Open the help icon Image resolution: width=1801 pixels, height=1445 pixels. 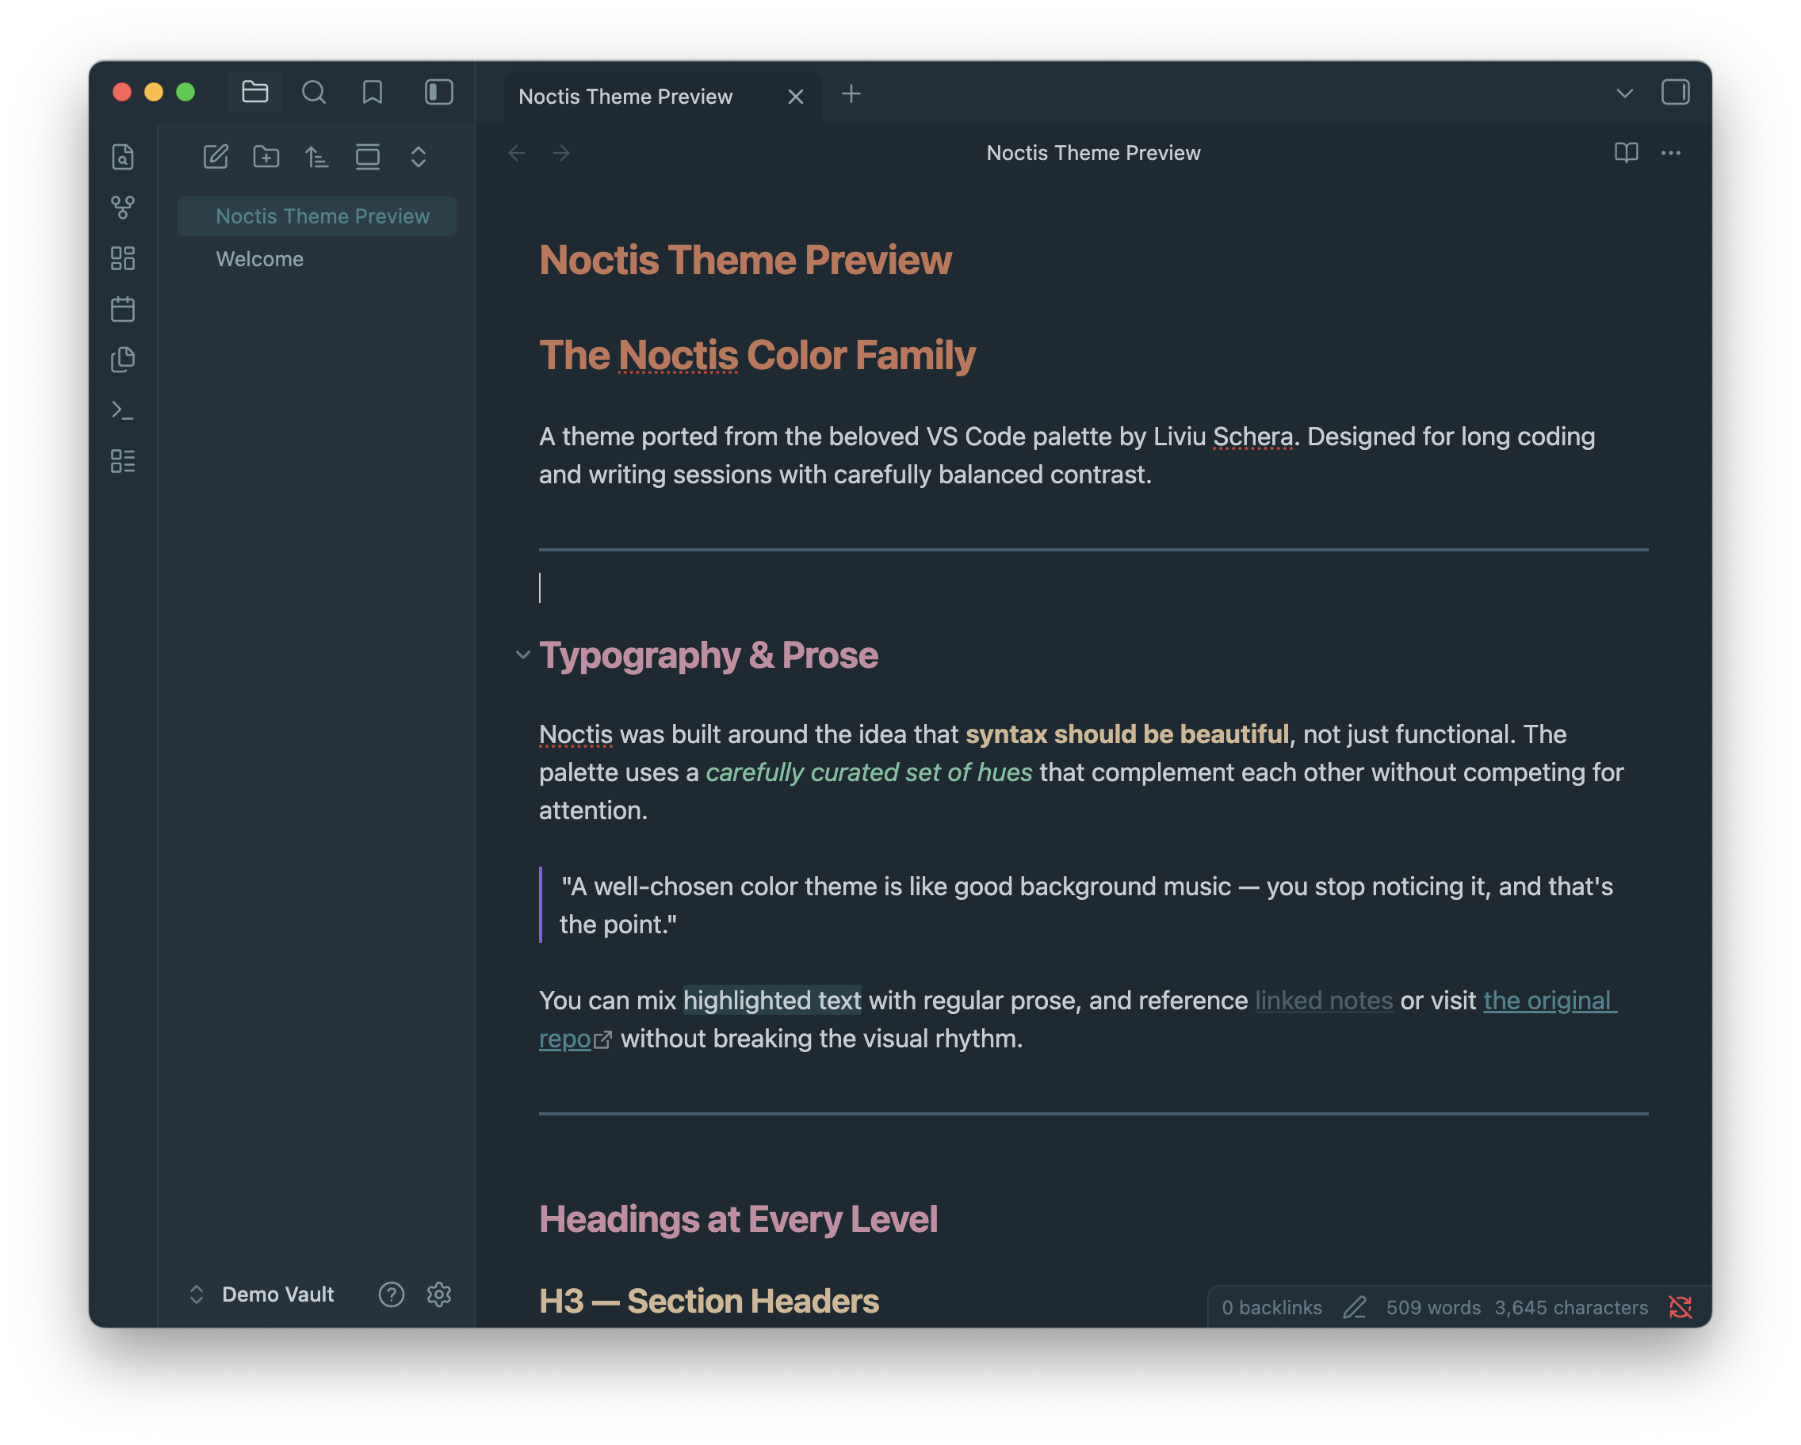click(391, 1294)
